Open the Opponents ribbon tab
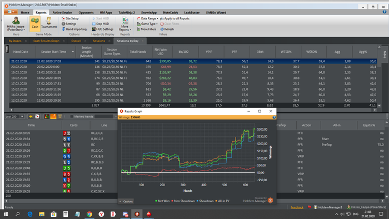 point(86,12)
